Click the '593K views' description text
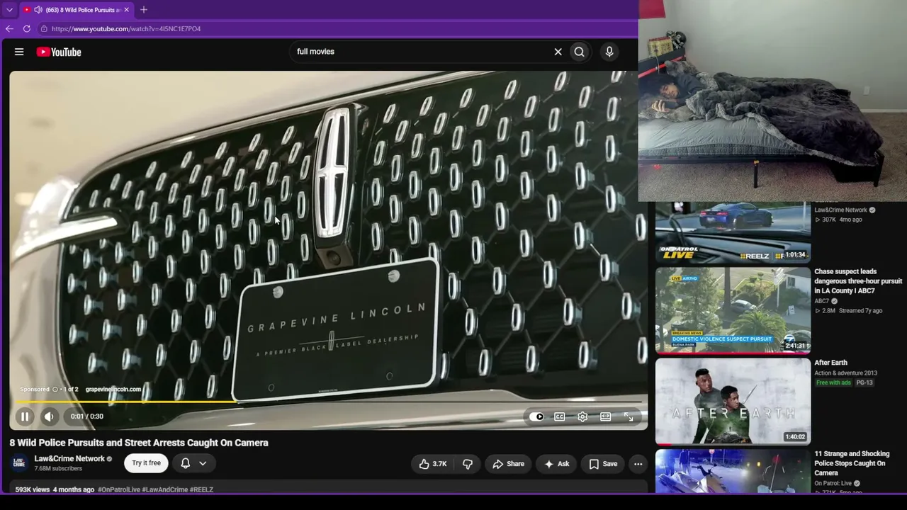 pos(33,489)
